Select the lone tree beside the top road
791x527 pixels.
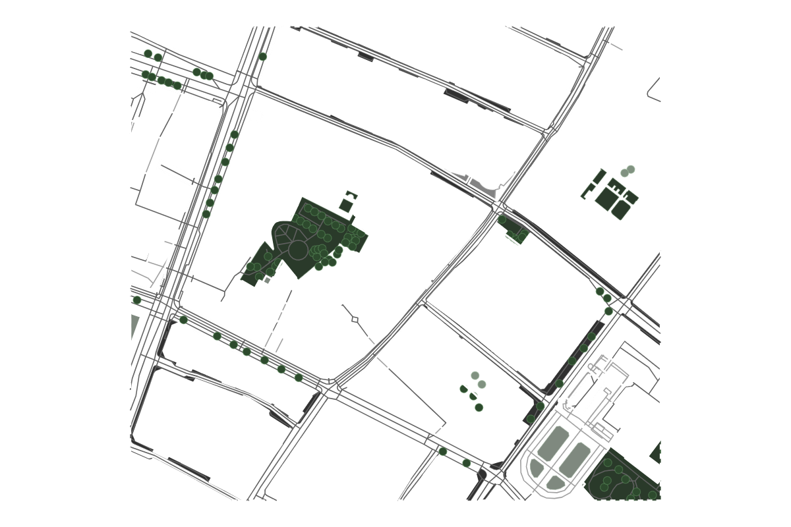point(262,57)
